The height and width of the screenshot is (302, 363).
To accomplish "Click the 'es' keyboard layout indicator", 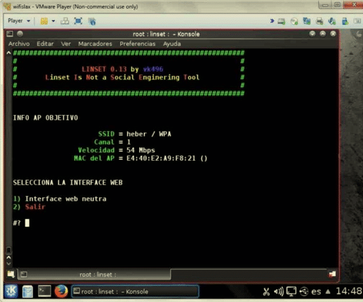I will click(x=316, y=292).
